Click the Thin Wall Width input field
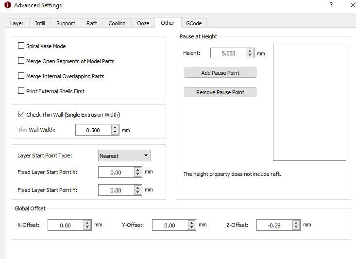The image size is (356, 259). click(x=93, y=130)
